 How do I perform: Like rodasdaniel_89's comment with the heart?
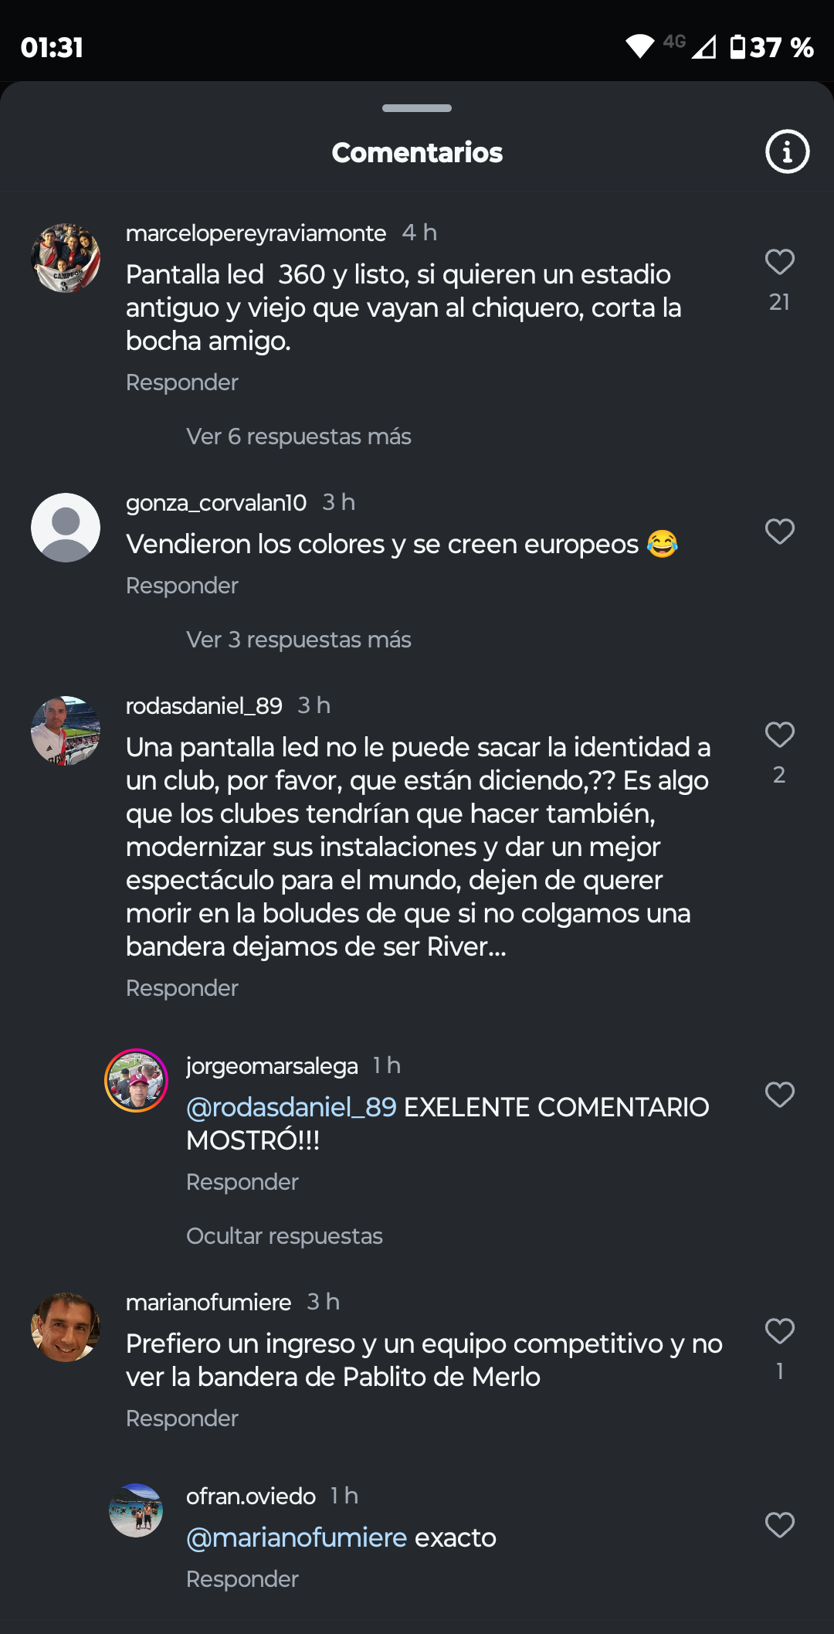(779, 735)
